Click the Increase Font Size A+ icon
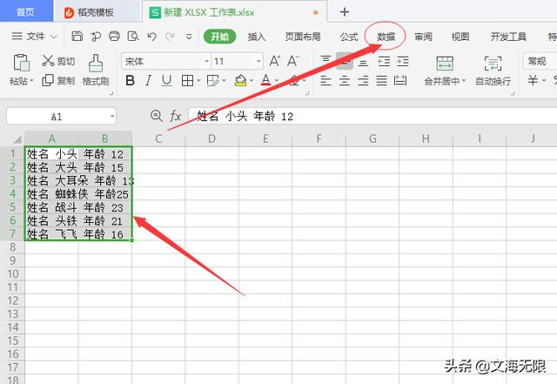This screenshot has height=384, width=557. coord(275,61)
